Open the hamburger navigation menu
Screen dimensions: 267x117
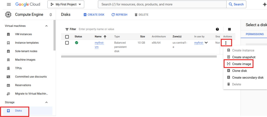pyautogui.click(x=9, y=4)
